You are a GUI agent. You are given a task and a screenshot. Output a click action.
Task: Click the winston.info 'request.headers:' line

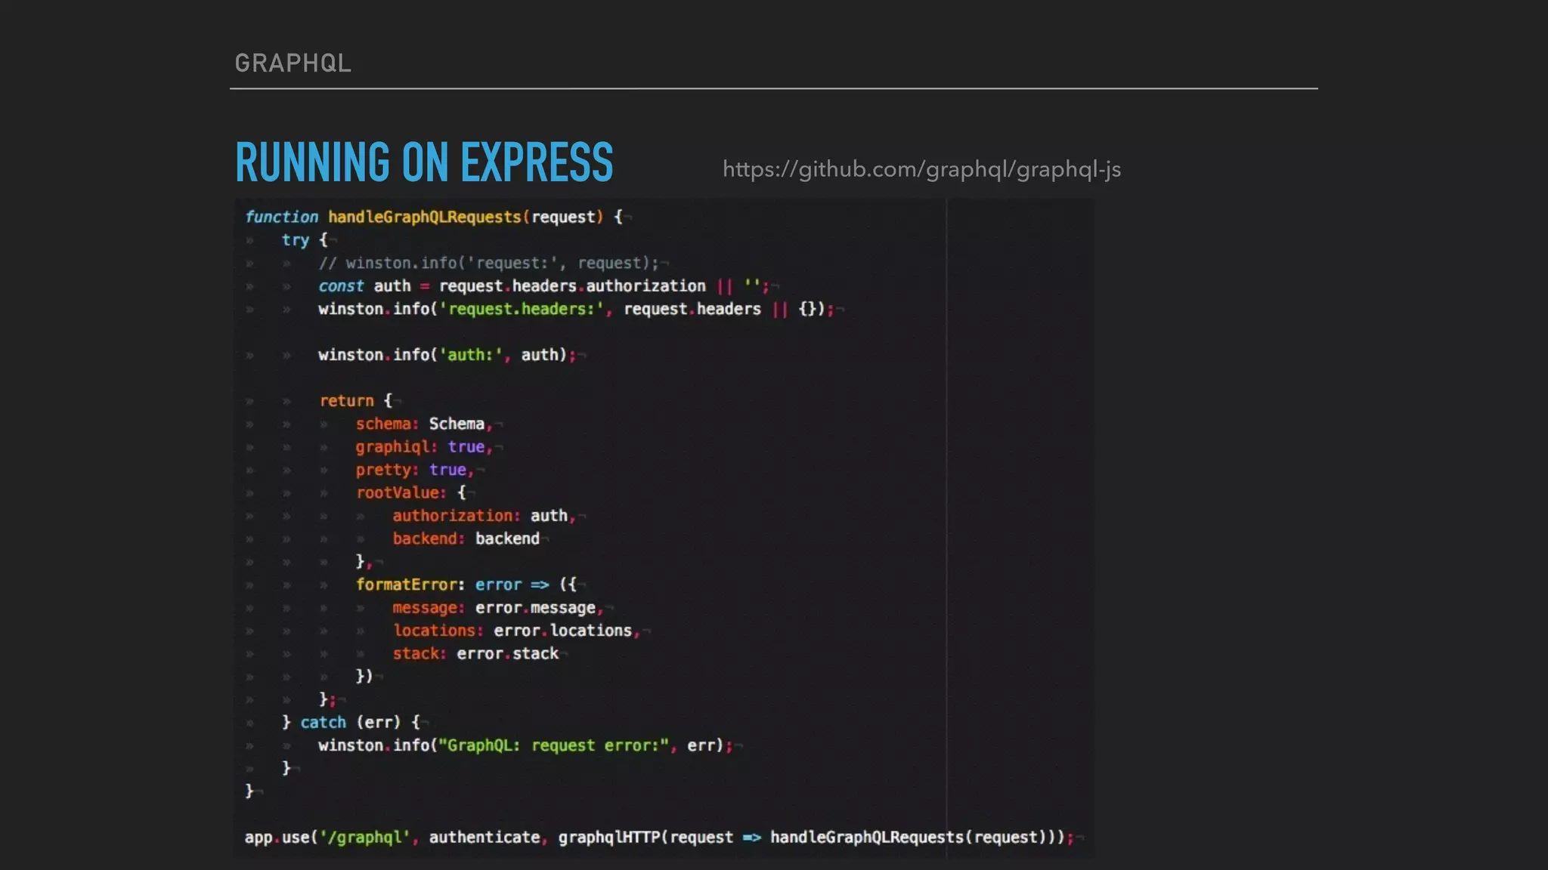576,309
